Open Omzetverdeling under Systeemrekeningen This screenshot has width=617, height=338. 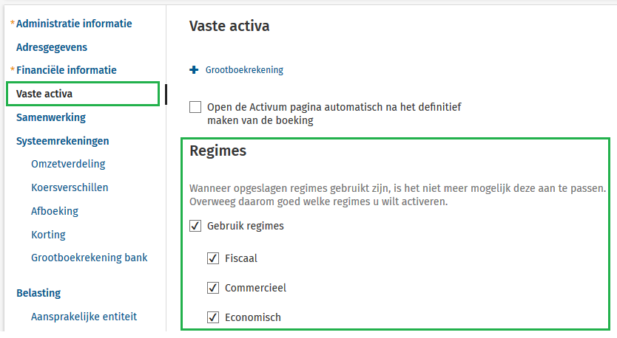click(68, 164)
